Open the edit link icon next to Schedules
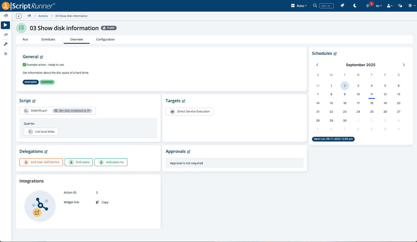Image resolution: width=417 pixels, height=242 pixels. tap(335, 54)
